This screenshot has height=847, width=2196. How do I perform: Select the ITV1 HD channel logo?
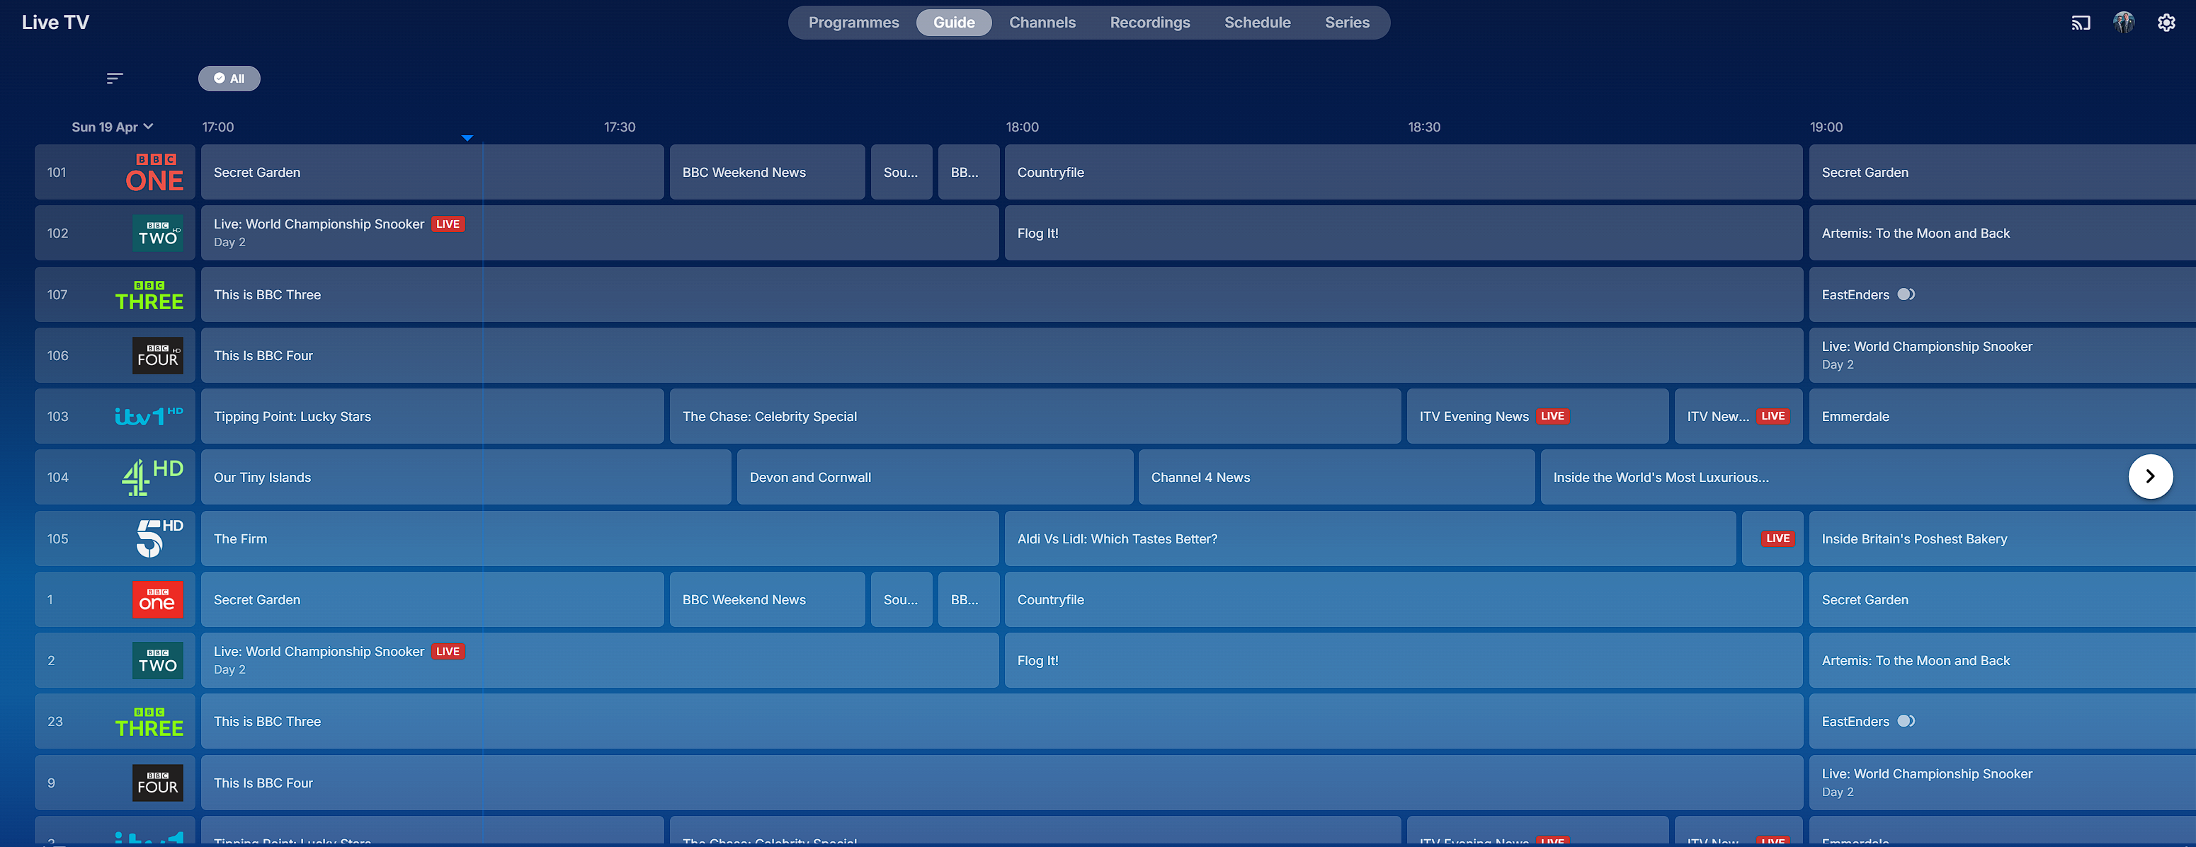(148, 416)
